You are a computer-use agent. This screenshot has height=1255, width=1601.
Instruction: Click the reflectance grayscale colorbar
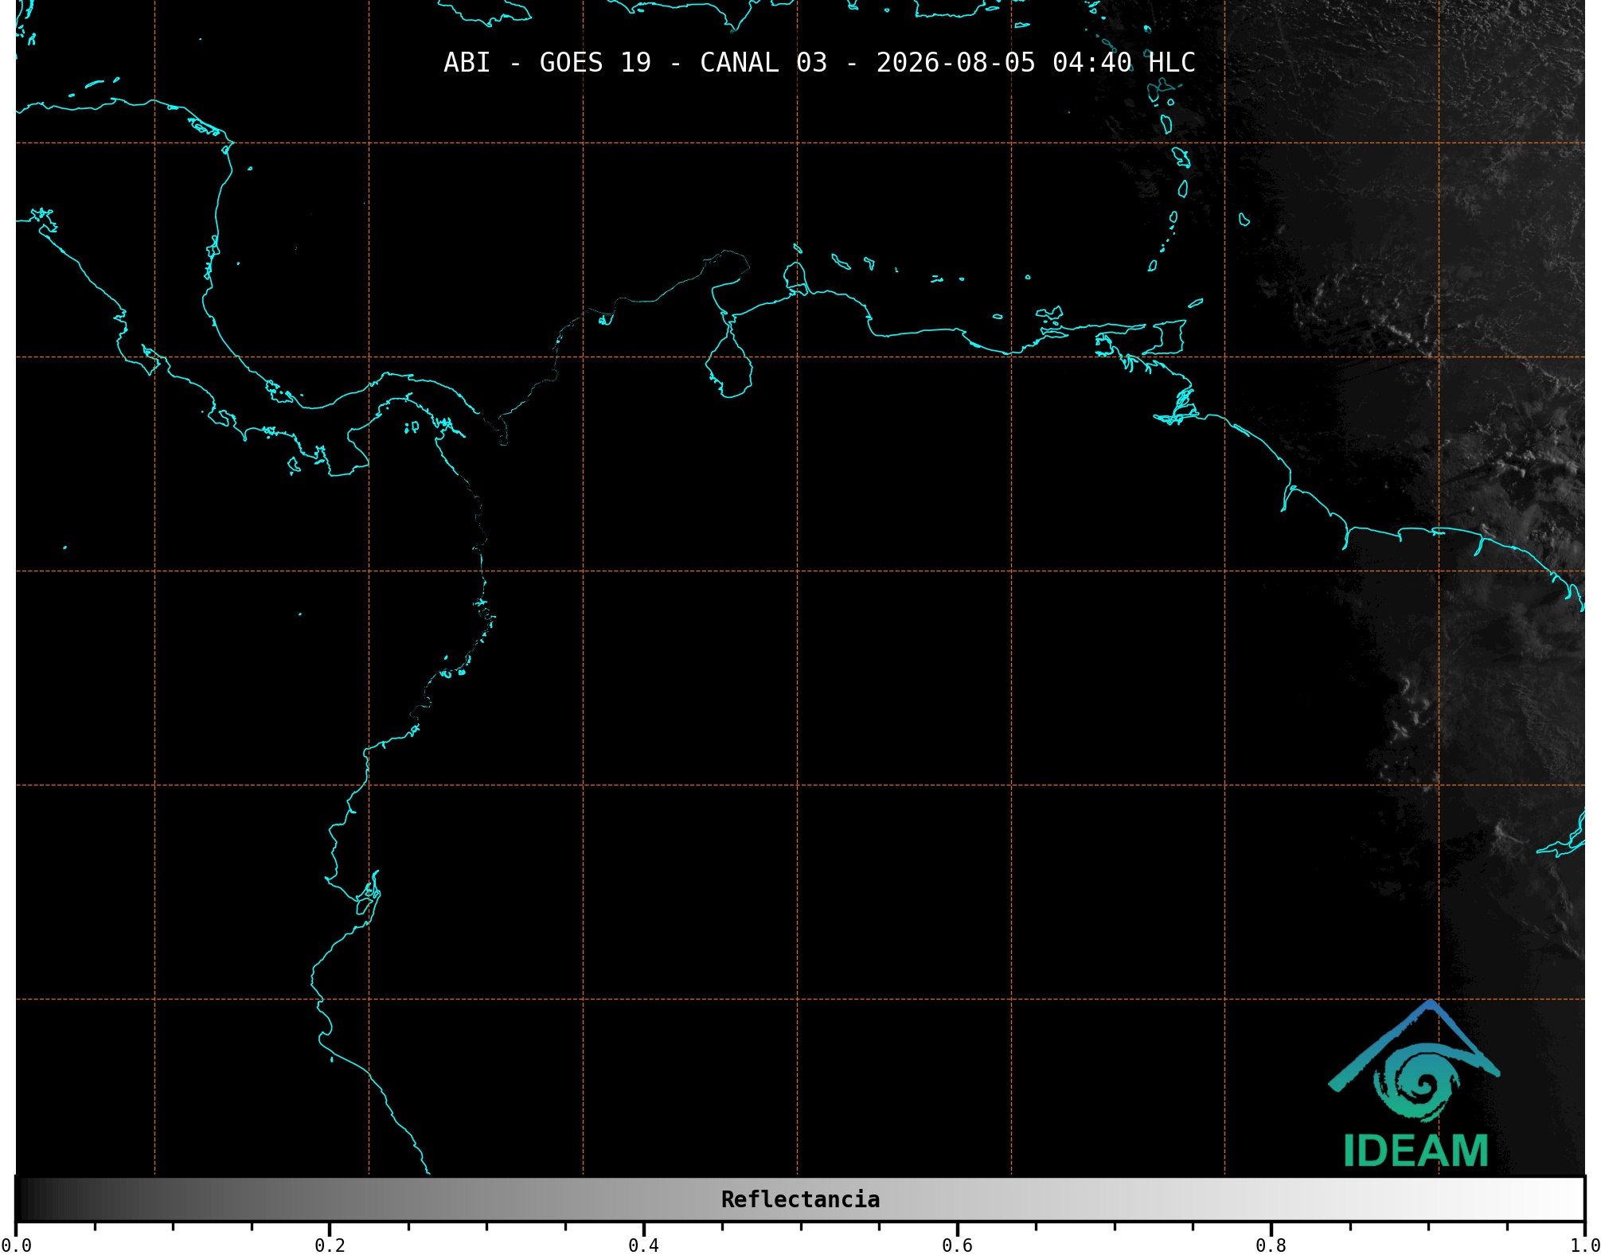pyautogui.click(x=800, y=1198)
